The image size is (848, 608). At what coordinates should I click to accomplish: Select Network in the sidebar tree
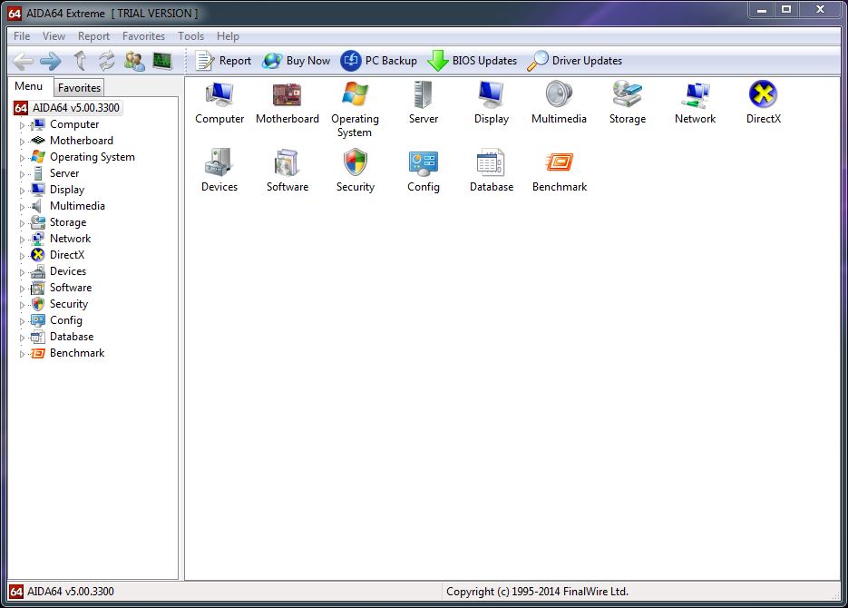click(x=70, y=239)
